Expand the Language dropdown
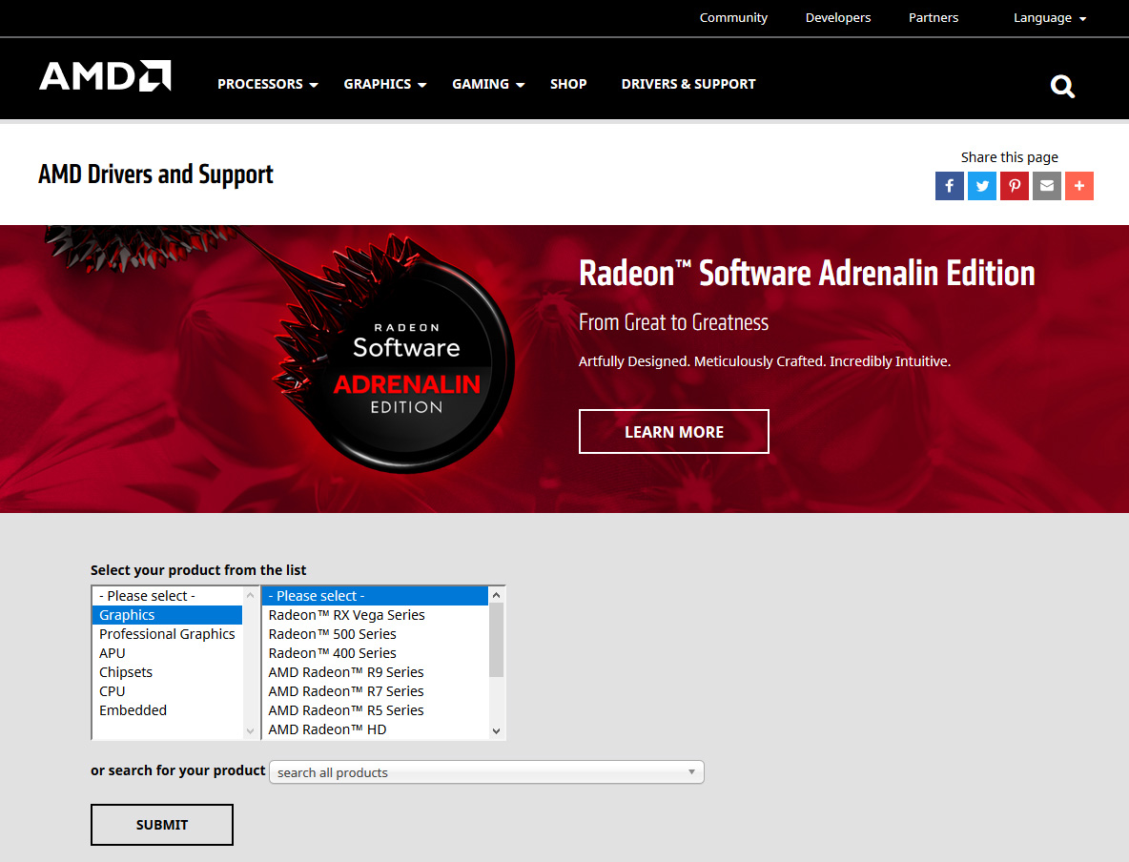 (1049, 18)
